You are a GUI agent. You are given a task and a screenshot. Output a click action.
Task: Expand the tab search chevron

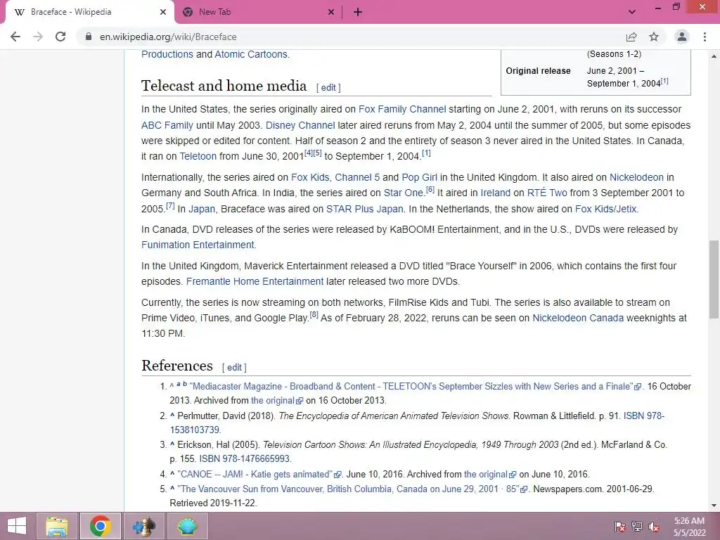point(632,12)
